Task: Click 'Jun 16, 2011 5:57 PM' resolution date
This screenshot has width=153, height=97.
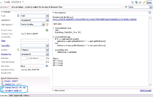Action: point(30,70)
